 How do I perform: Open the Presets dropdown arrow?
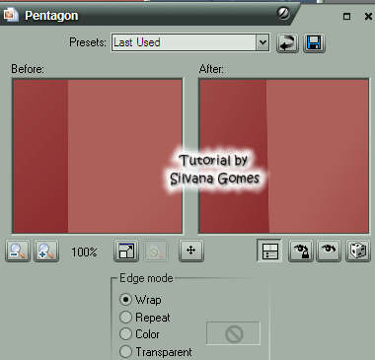[262, 42]
